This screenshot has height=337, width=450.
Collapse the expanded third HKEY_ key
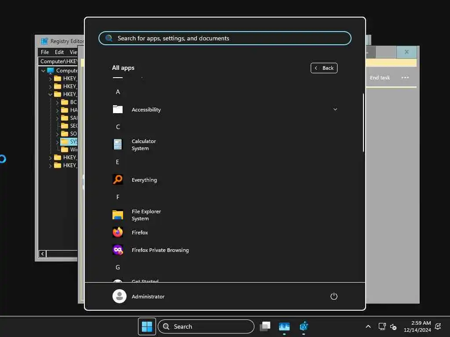pyautogui.click(x=50, y=94)
